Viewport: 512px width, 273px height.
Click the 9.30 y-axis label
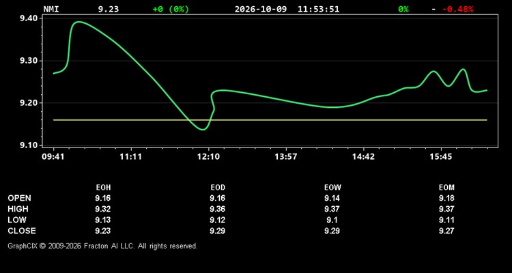tap(30, 61)
